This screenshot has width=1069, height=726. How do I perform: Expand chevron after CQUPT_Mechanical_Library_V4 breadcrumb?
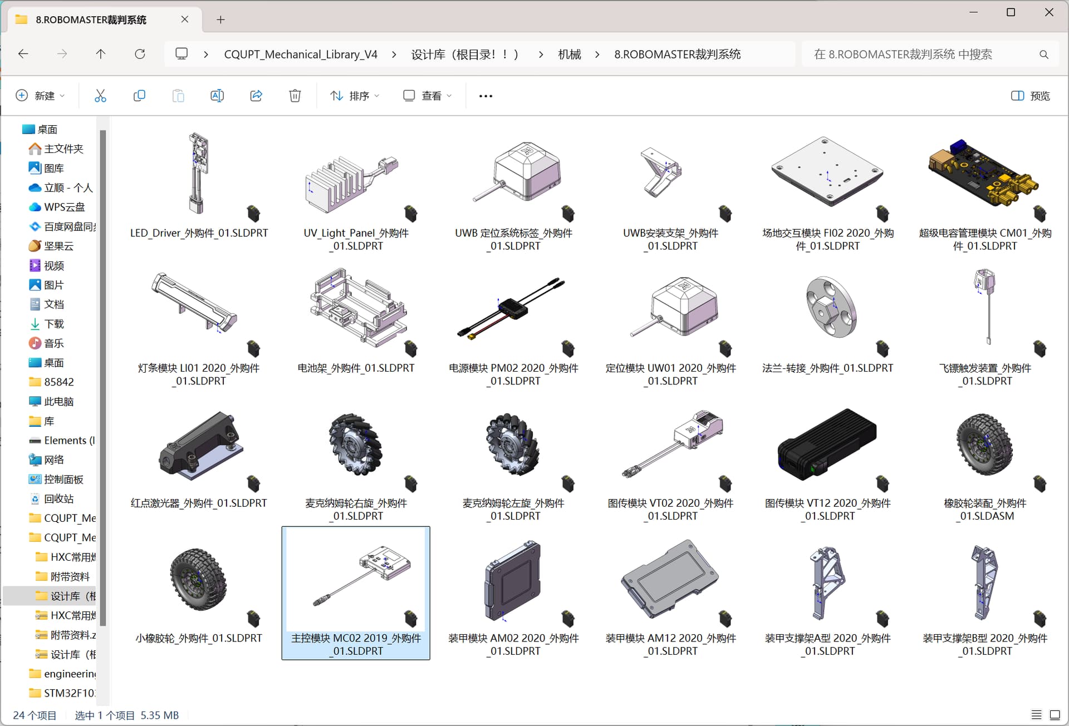tap(394, 55)
